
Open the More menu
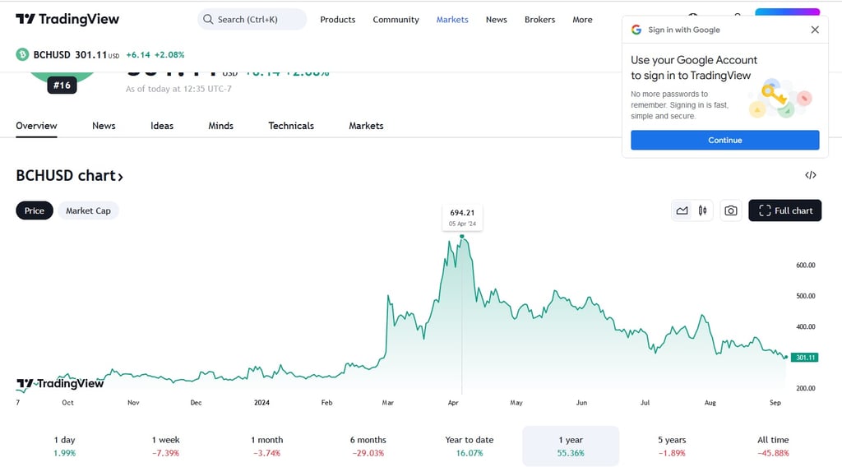[x=582, y=20]
